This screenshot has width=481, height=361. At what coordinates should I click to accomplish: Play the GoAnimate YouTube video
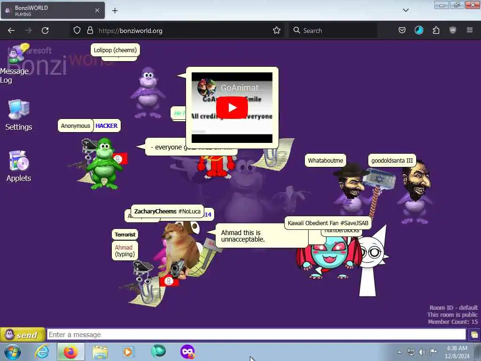click(x=232, y=108)
